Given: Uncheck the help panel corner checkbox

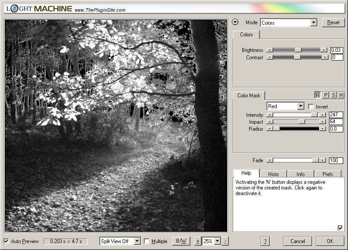Looking at the screenshot, I should 340,228.
